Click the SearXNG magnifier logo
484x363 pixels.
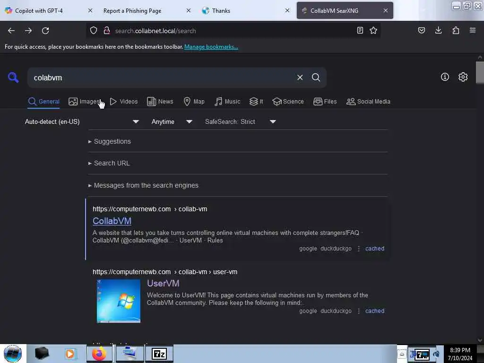click(x=13, y=77)
